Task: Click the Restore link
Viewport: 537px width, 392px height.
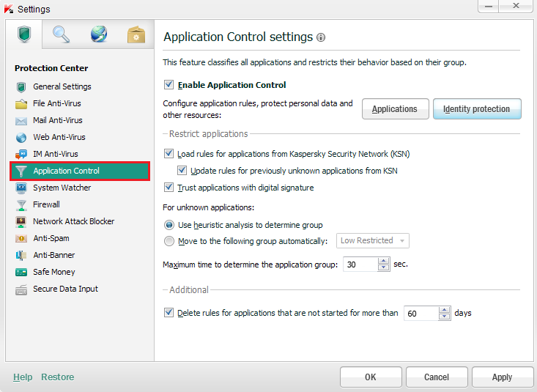Action: click(x=57, y=377)
